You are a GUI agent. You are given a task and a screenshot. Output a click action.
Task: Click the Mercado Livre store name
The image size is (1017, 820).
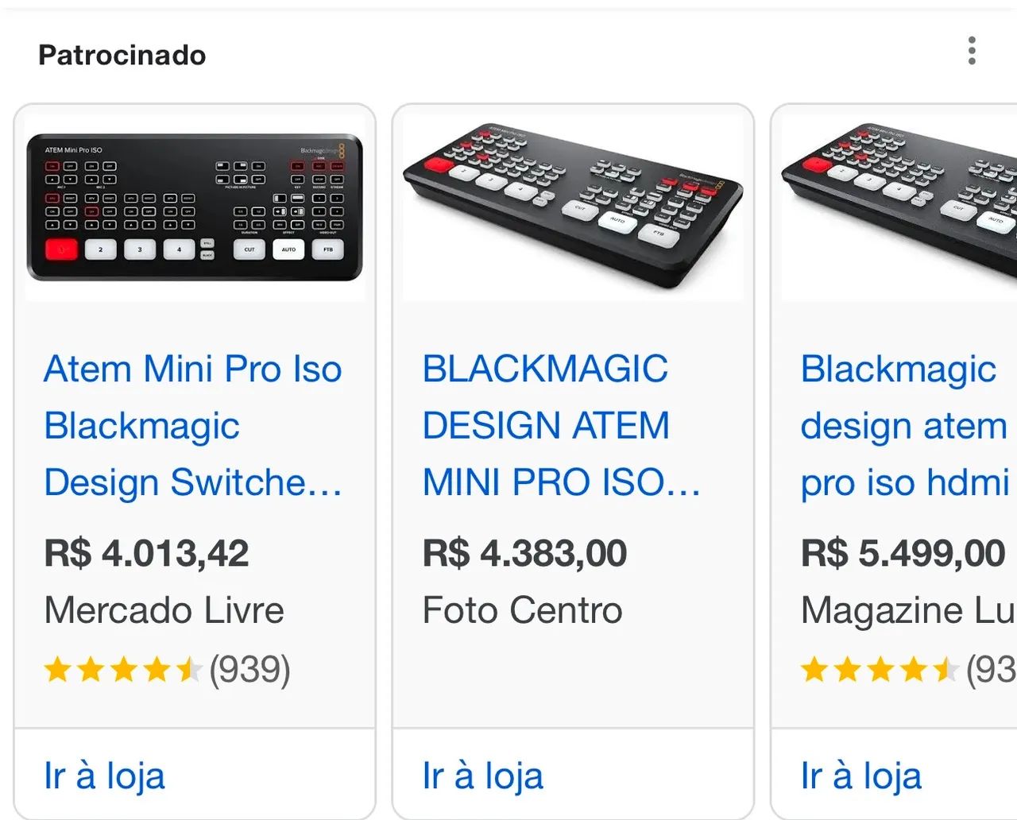pos(164,610)
